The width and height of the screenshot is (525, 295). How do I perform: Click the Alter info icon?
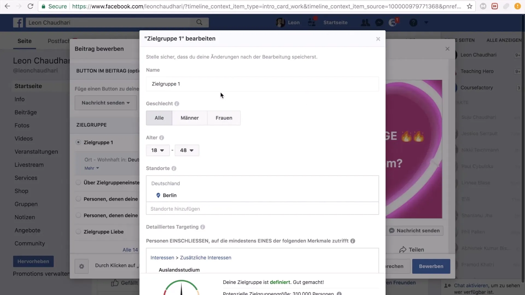click(x=162, y=138)
